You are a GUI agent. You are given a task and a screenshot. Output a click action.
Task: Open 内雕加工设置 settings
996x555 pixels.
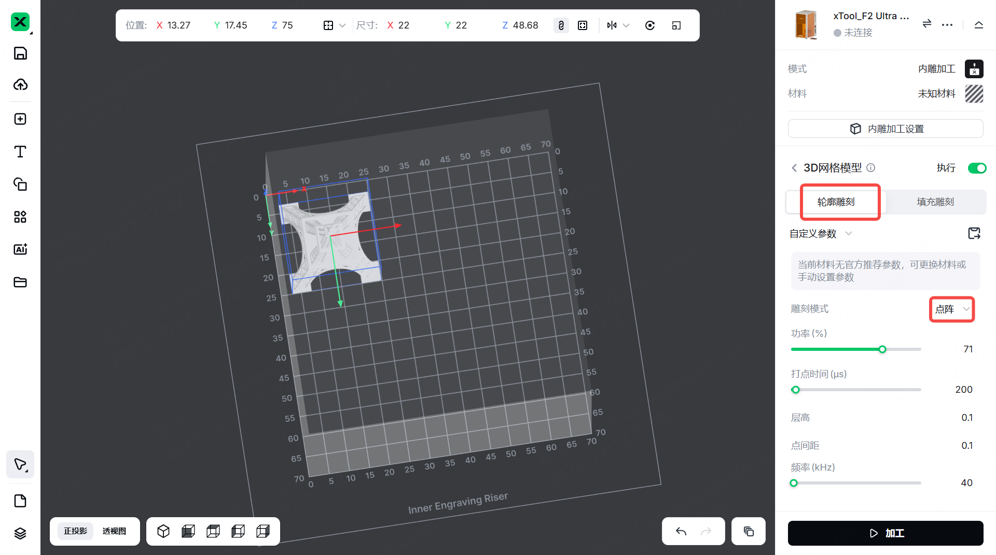coord(886,129)
